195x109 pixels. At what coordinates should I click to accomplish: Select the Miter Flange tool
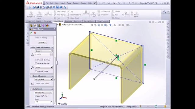[60, 15]
